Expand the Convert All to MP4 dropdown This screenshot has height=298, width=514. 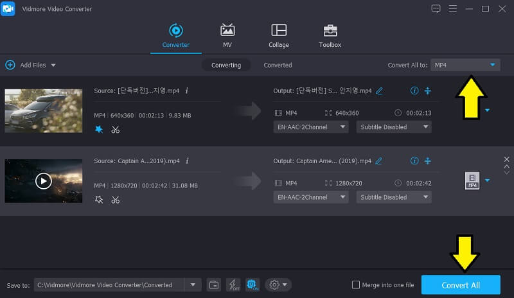(x=465, y=65)
